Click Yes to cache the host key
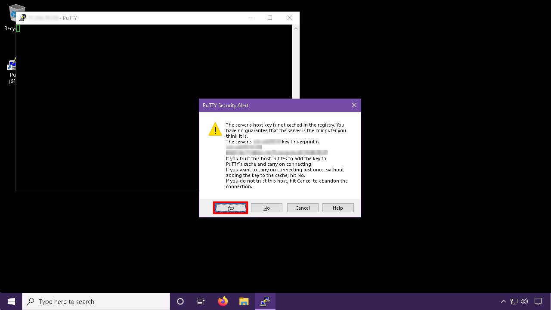 point(231,208)
